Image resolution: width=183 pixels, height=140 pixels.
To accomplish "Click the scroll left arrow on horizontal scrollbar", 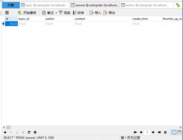I will point(4,127).
